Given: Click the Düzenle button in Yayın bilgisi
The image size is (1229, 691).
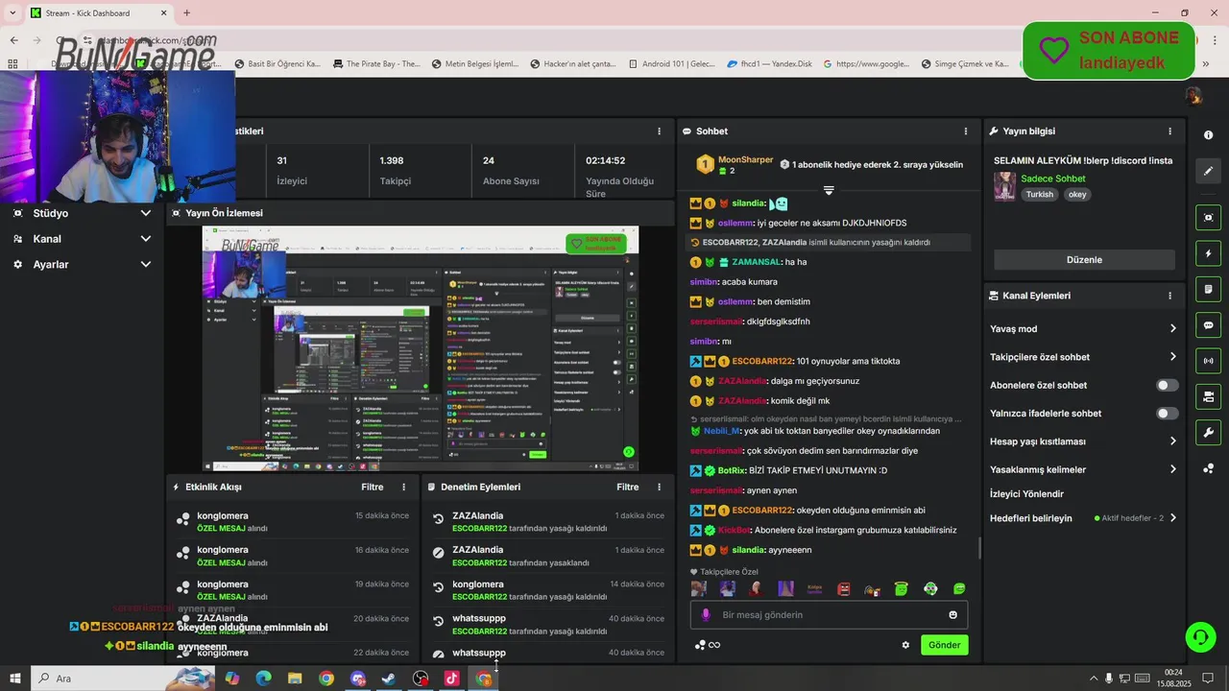Looking at the screenshot, I should [1084, 260].
